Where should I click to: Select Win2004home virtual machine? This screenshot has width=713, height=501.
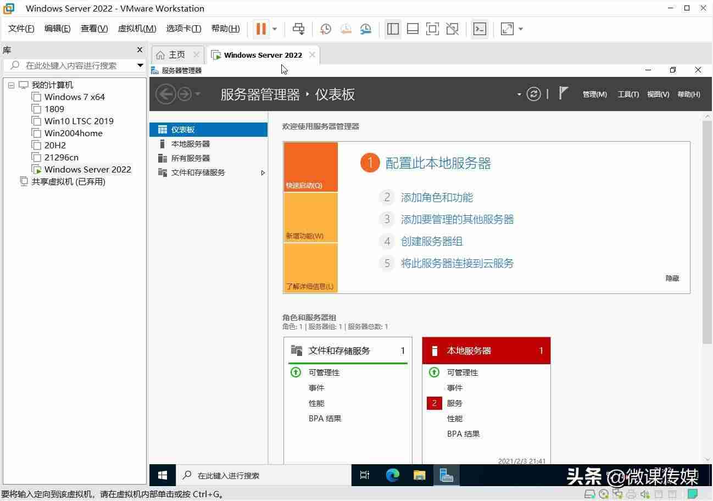[x=73, y=133]
